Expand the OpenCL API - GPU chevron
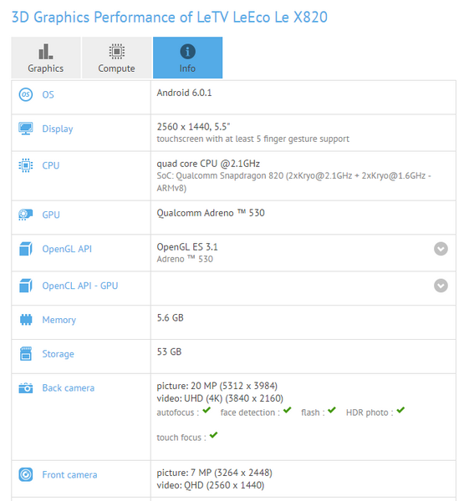 coord(441,286)
